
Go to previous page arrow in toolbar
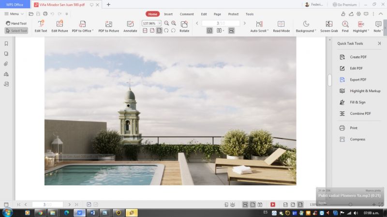(197, 23)
